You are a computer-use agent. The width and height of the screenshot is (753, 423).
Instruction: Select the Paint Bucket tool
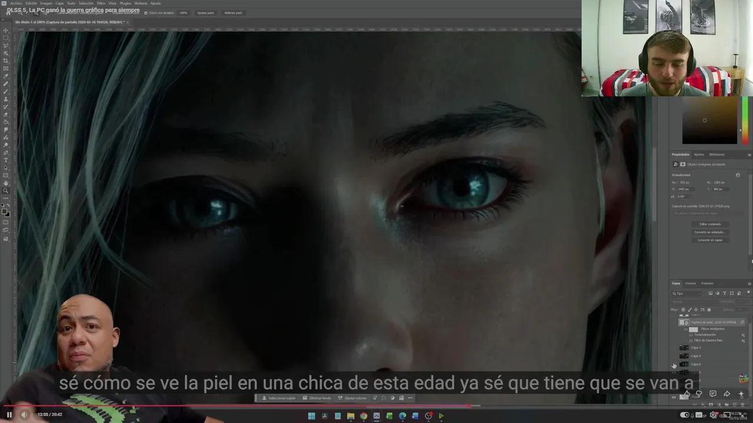tap(6, 122)
